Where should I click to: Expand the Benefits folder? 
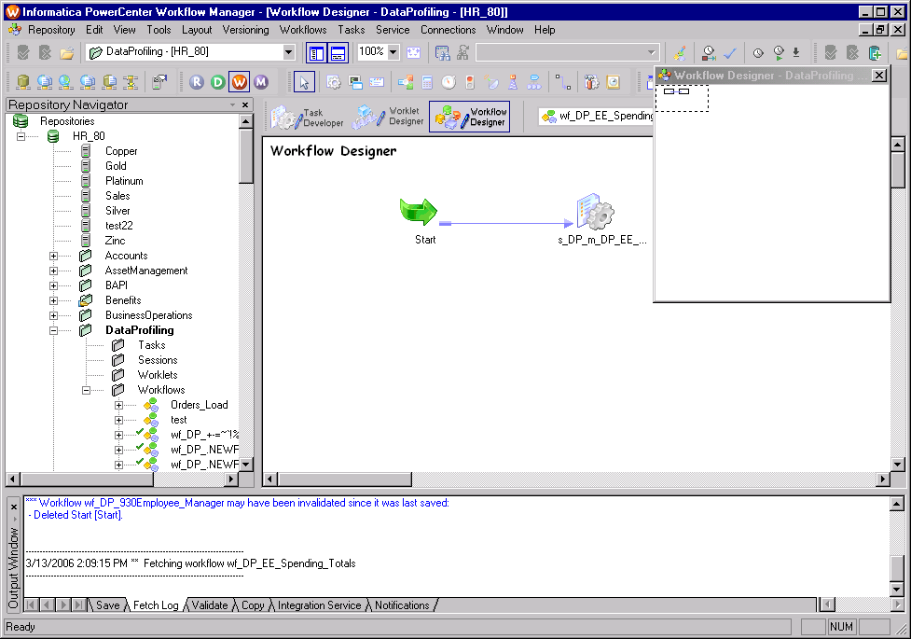(53, 300)
